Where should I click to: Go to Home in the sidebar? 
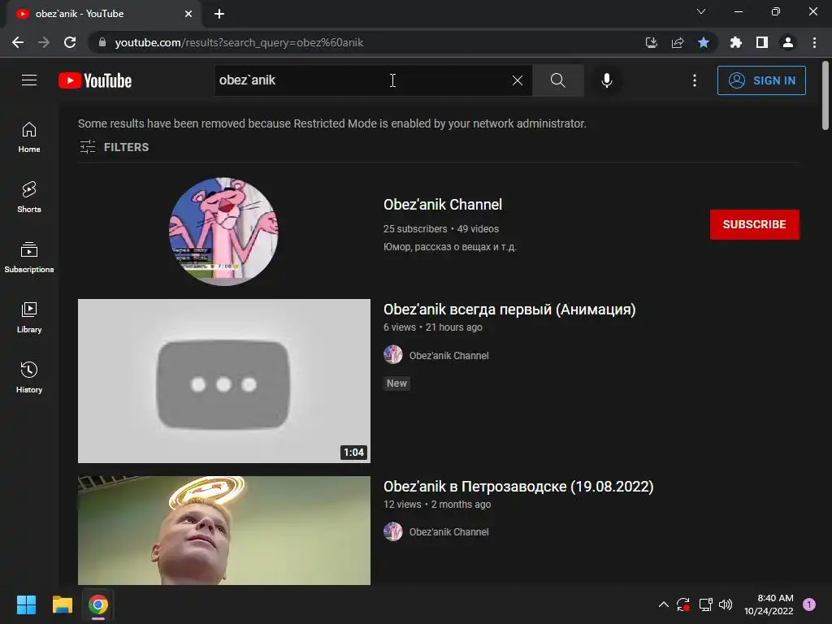point(29,137)
